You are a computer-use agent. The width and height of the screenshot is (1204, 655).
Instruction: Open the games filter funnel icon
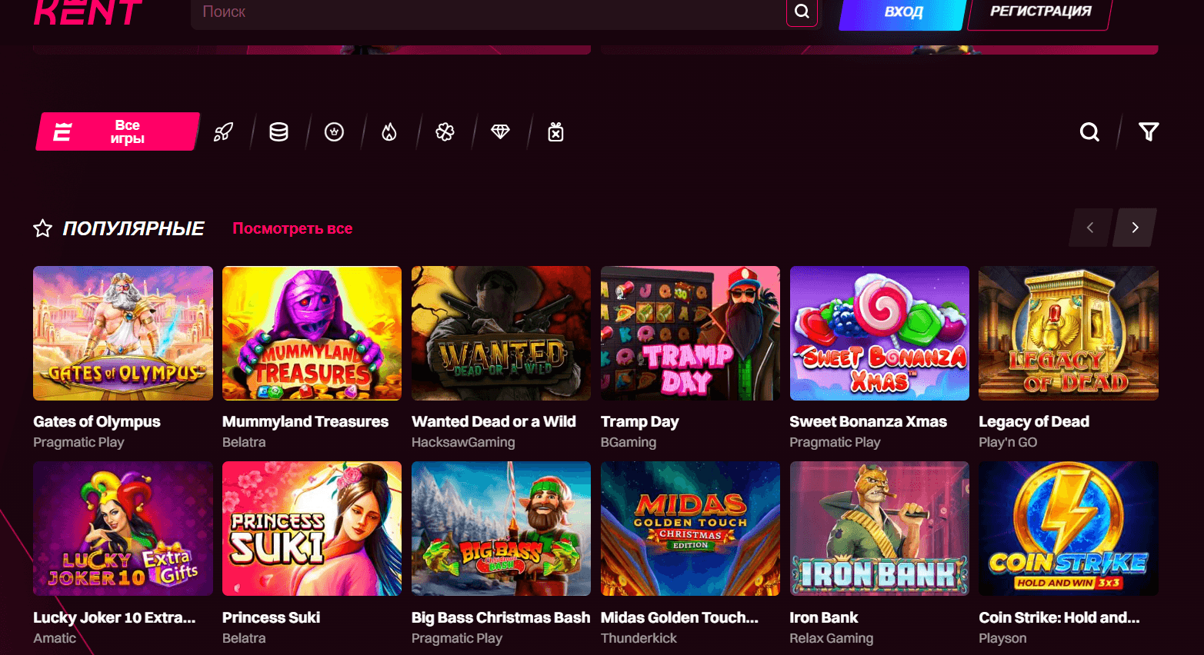1148,132
